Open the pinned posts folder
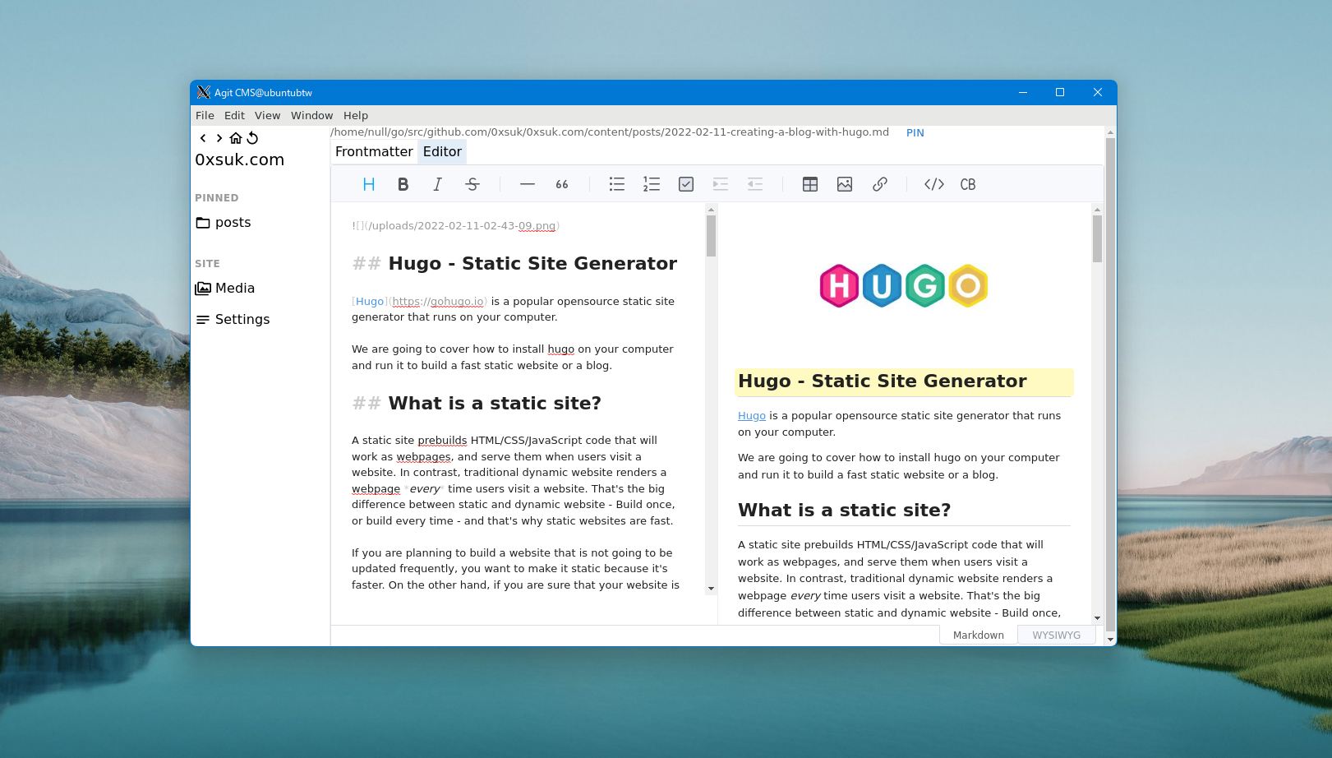This screenshot has height=758, width=1332. pyautogui.click(x=224, y=223)
